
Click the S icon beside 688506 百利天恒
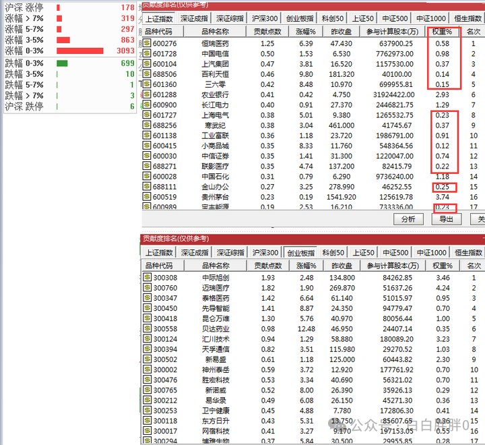pyautogui.click(x=147, y=73)
